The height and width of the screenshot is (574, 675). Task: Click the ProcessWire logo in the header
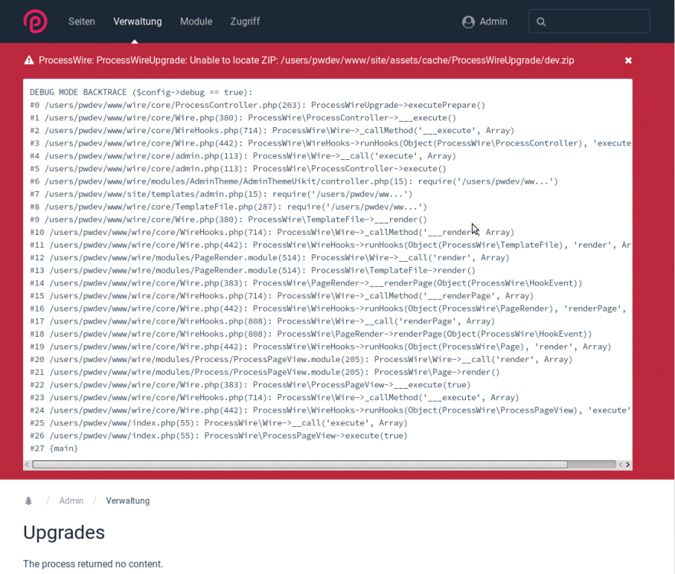[x=34, y=21]
